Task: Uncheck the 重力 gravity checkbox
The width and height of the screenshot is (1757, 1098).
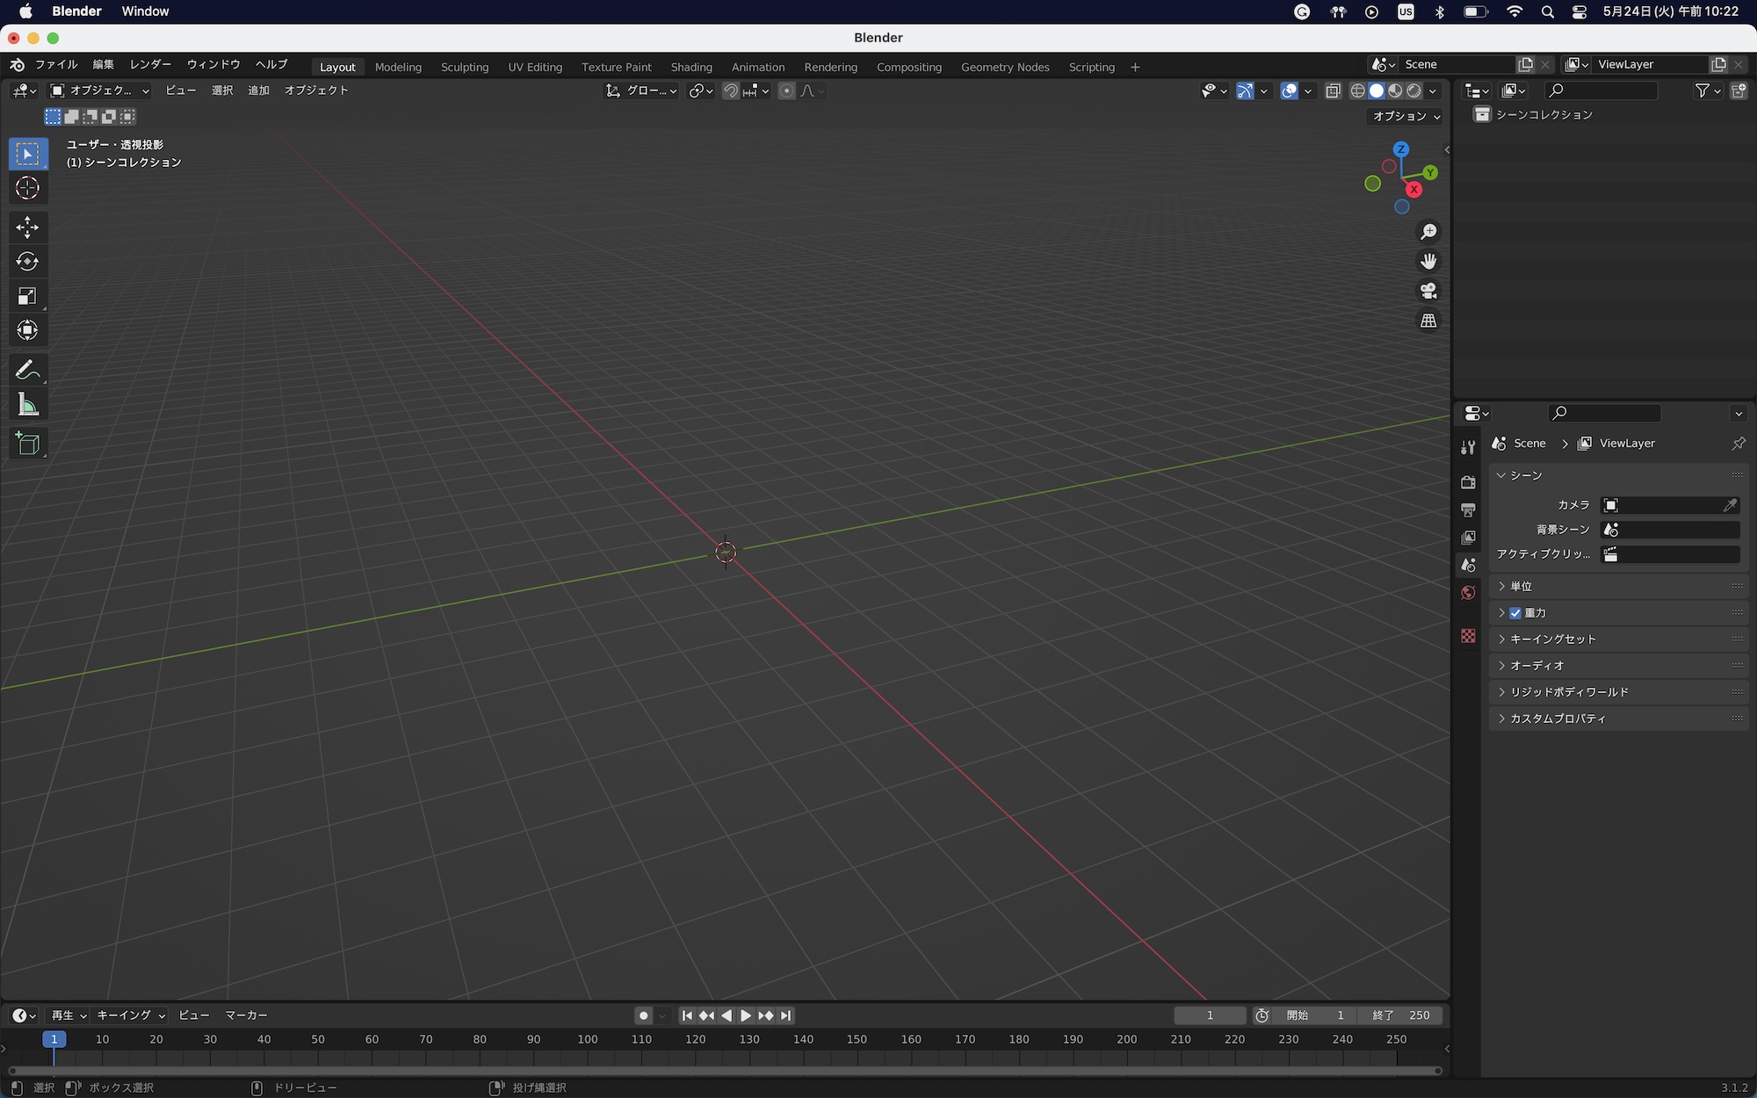Action: click(x=1515, y=613)
